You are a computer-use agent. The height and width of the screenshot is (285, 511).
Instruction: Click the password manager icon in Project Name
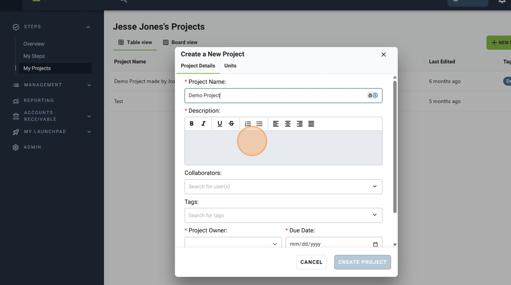(373, 96)
